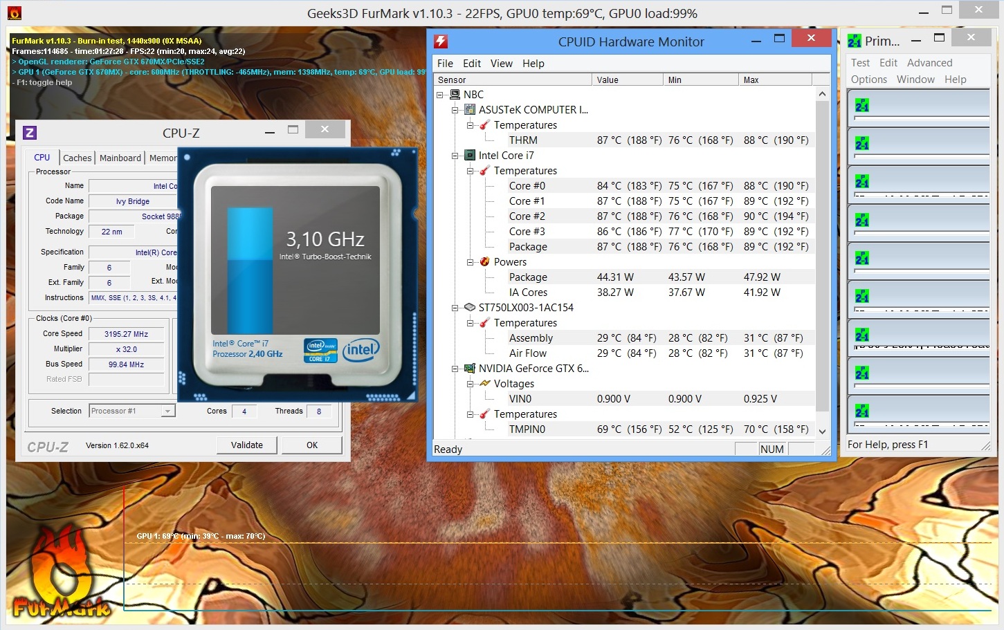Viewport: 1004px width, 630px height.
Task: Click thermometer icon of Temperatures under ASUSTeK
Action: pyautogui.click(x=485, y=124)
